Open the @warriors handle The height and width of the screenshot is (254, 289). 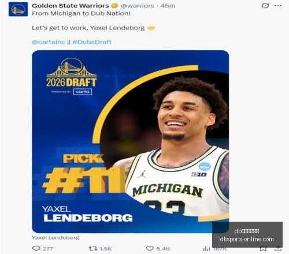(x=138, y=6)
